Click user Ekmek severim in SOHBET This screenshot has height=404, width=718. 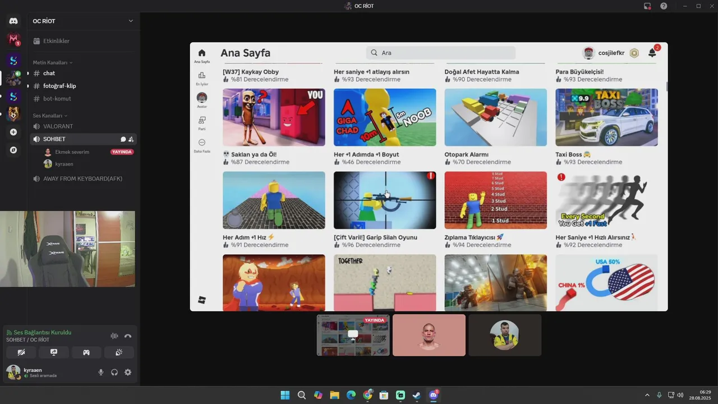click(x=72, y=152)
